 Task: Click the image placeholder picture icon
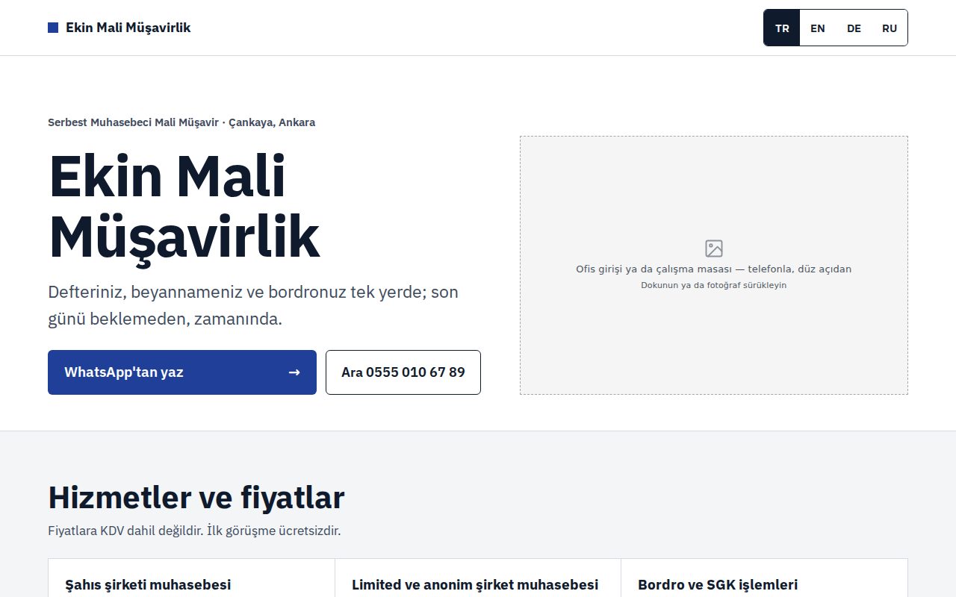[x=714, y=249]
